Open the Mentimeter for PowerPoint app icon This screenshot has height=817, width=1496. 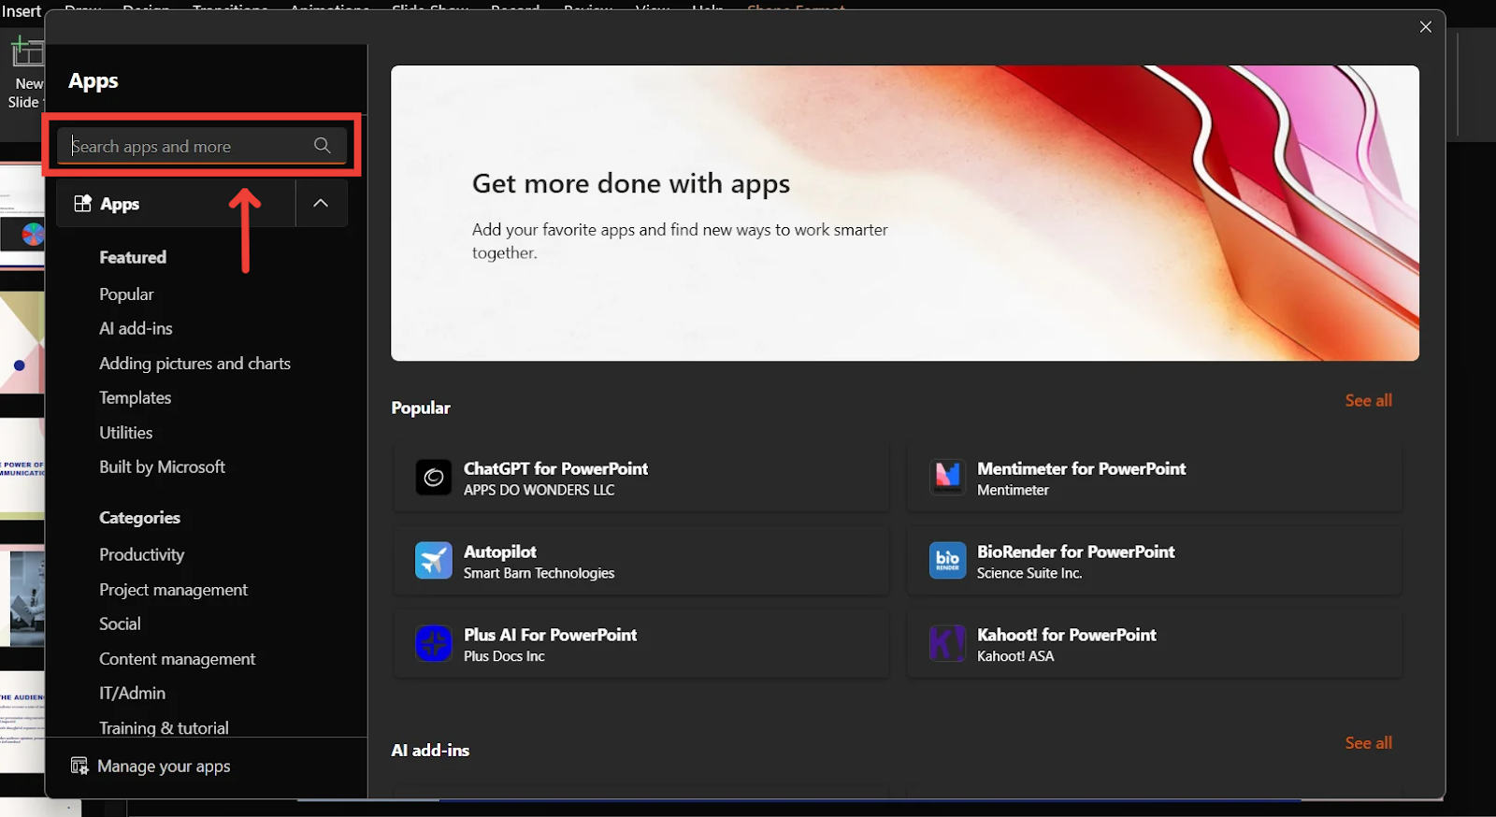click(947, 478)
